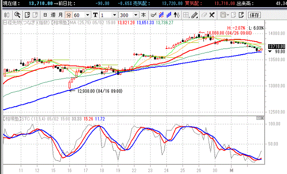Open the 60-minute interval dropdown
The width and height of the screenshot is (287, 174).
(82, 15)
